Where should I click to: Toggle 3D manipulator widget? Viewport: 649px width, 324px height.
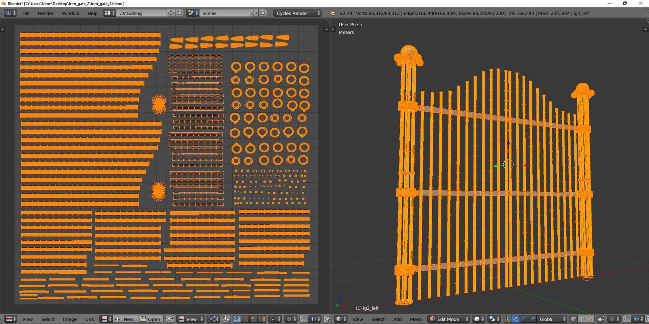[x=507, y=319]
